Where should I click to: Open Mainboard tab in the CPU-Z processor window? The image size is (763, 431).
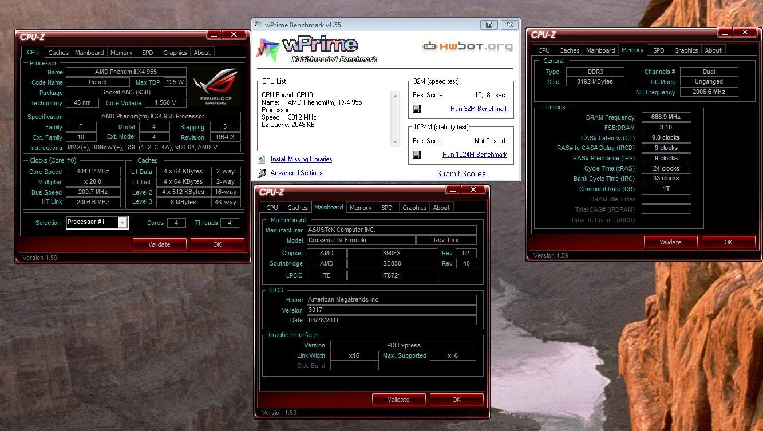click(x=89, y=53)
